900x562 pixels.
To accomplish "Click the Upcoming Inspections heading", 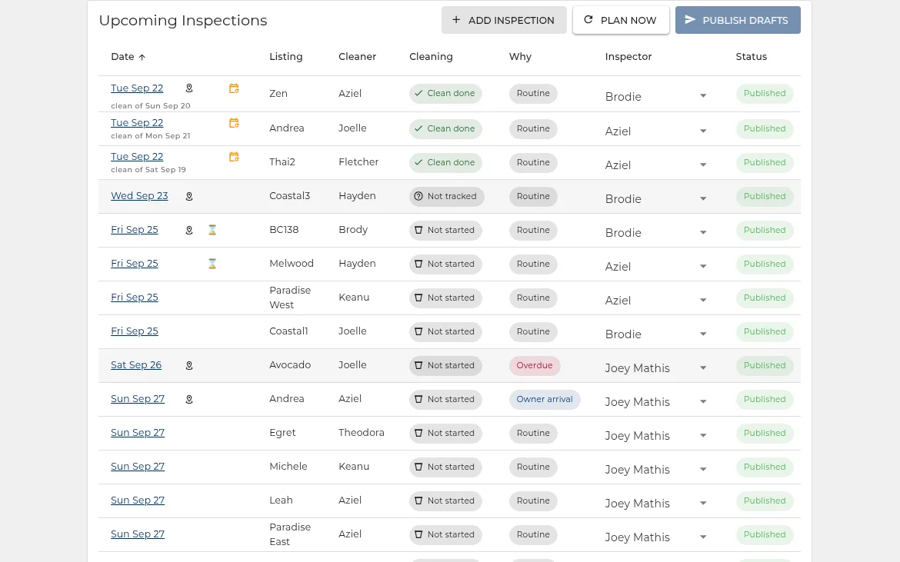I will (x=183, y=20).
